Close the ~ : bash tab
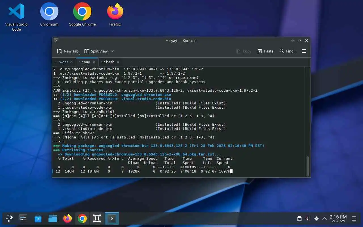 (x=118, y=62)
